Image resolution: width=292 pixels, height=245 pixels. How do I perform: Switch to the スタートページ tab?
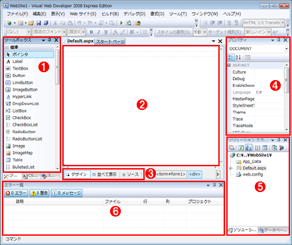[x=110, y=42]
